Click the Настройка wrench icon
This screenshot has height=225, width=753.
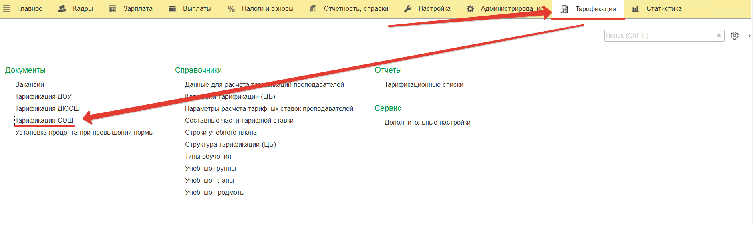pos(408,9)
